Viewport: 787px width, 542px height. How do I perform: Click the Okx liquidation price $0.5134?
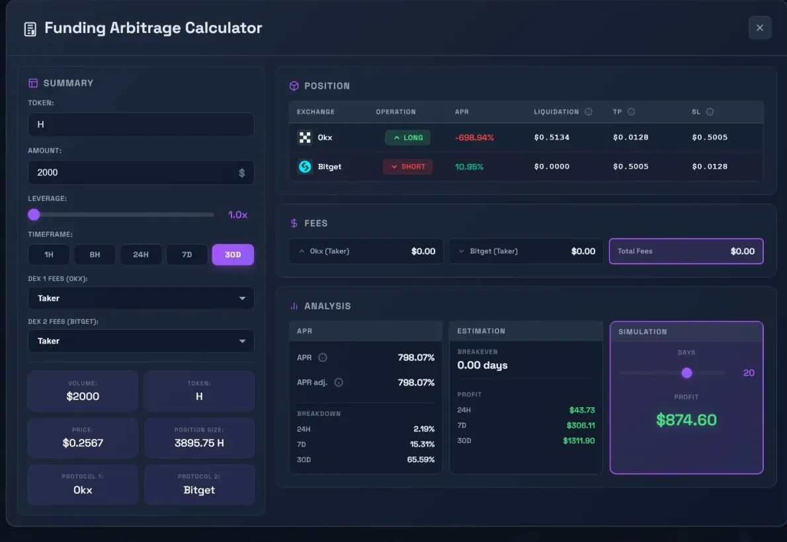tap(552, 137)
